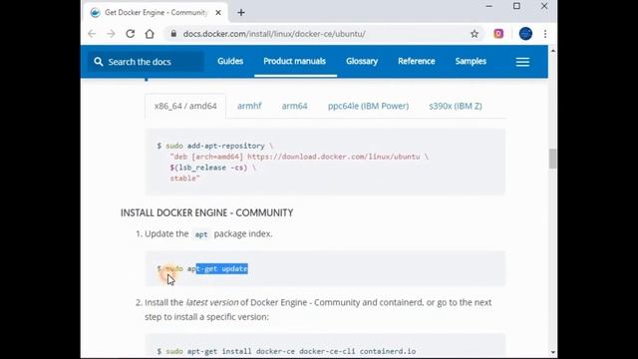Open the Reference section
Screen dimensions: 638x359
click(x=417, y=61)
